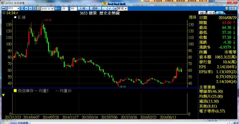This screenshot has width=239, height=124.
Task: Click the small panel icon beside eraser
Action: tap(115, 8)
